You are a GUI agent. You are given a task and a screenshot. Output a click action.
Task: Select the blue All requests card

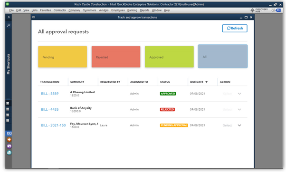pyautogui.click(x=222, y=56)
